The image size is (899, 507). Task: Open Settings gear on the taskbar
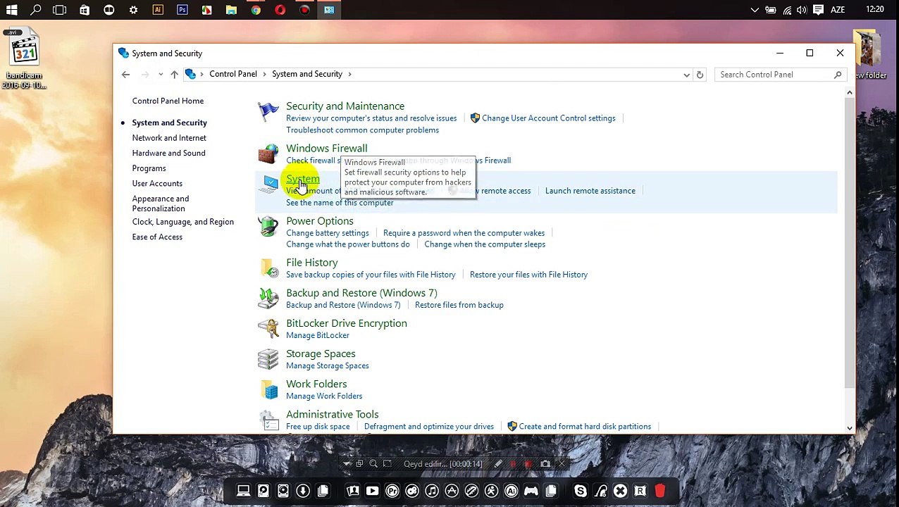(133, 10)
